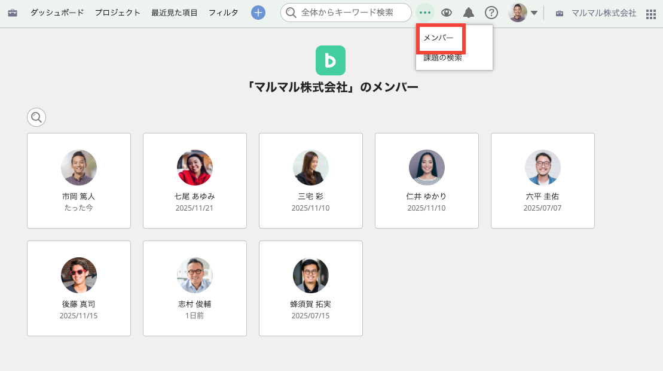Screen dimensions: 663x371
Task: Click the small briefcase icon beside マルマル株式会社
Action: [x=560, y=14]
